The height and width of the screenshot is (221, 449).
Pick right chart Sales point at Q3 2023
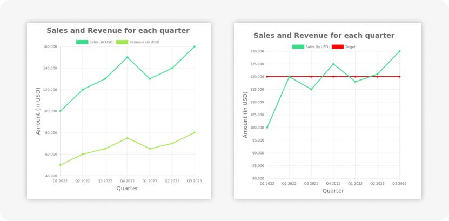399,51
